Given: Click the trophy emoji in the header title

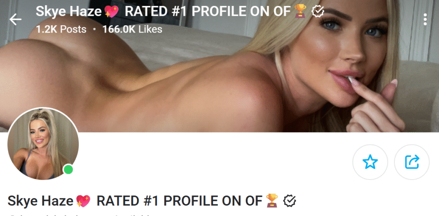Looking at the screenshot, I should (x=301, y=12).
